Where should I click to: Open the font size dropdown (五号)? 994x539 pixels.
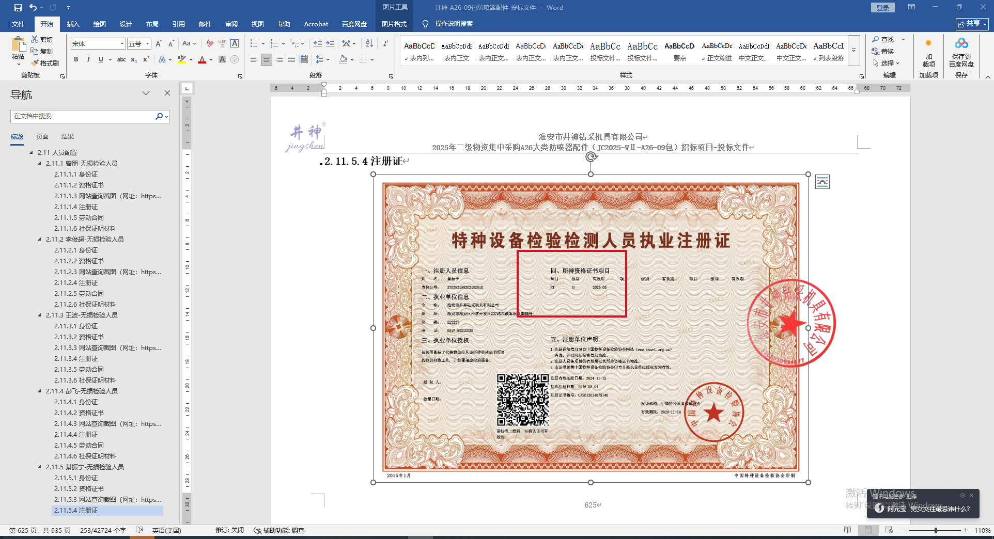point(147,44)
